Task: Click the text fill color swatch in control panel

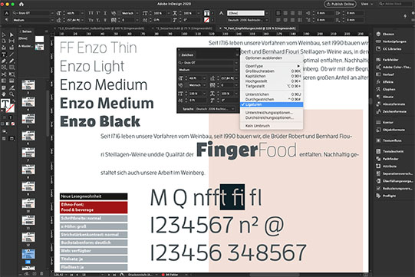Action: (206, 13)
